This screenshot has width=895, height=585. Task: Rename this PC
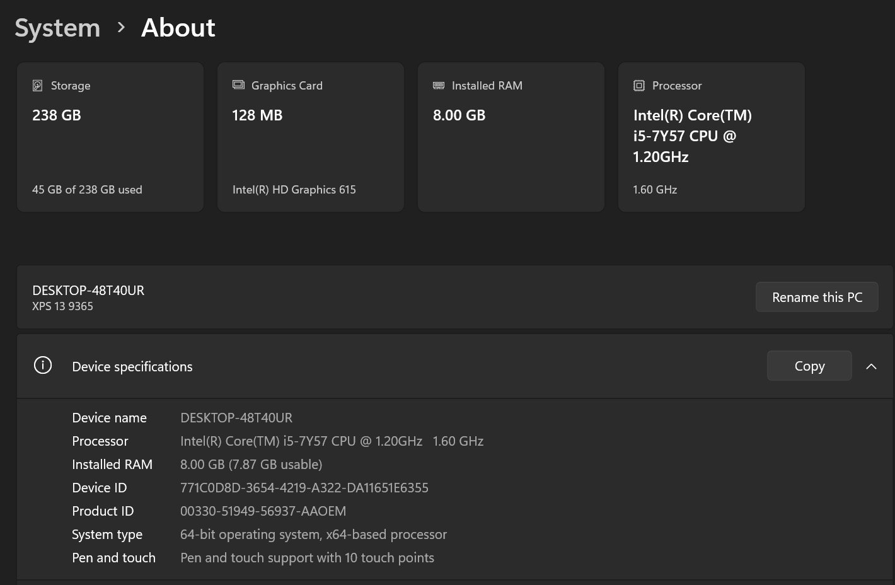tap(817, 297)
